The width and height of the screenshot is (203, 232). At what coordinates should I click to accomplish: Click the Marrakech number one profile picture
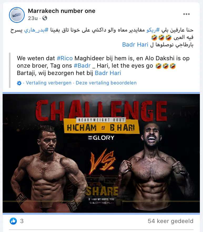pyautogui.click(x=17, y=15)
